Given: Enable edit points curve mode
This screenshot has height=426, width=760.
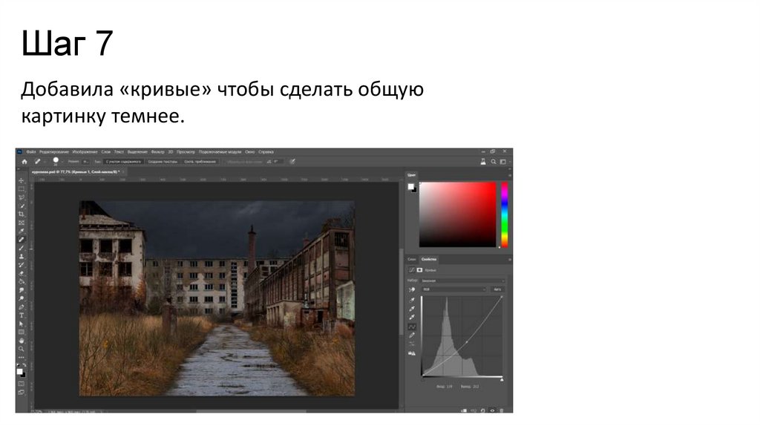Looking at the screenshot, I should [412, 327].
